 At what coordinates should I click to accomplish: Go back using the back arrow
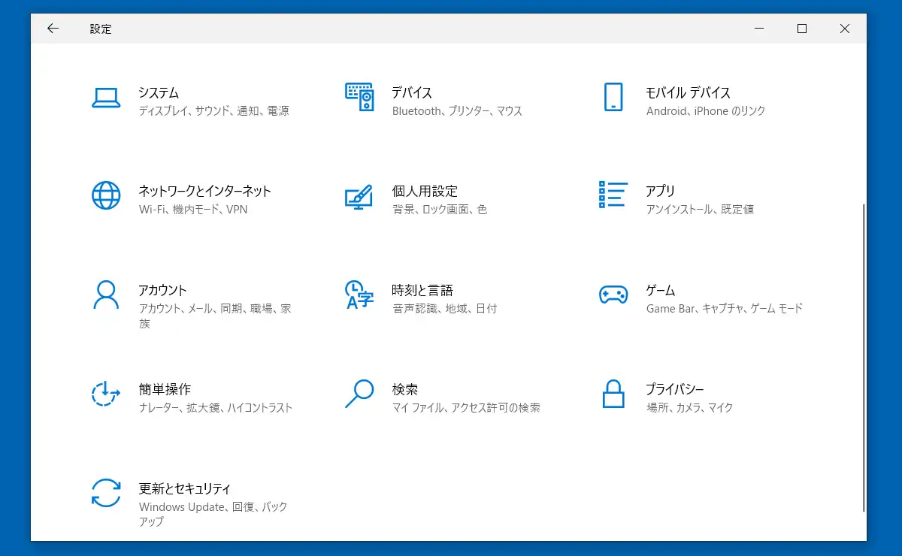[52, 29]
